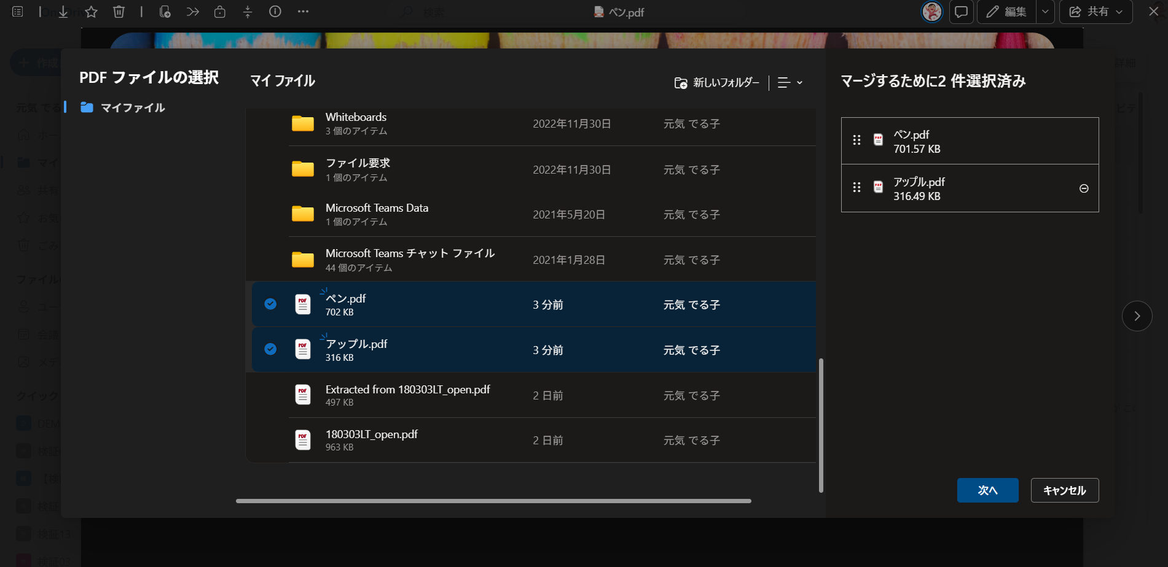Click the favorite star icon
Image resolution: width=1168 pixels, height=567 pixels.
click(x=91, y=12)
